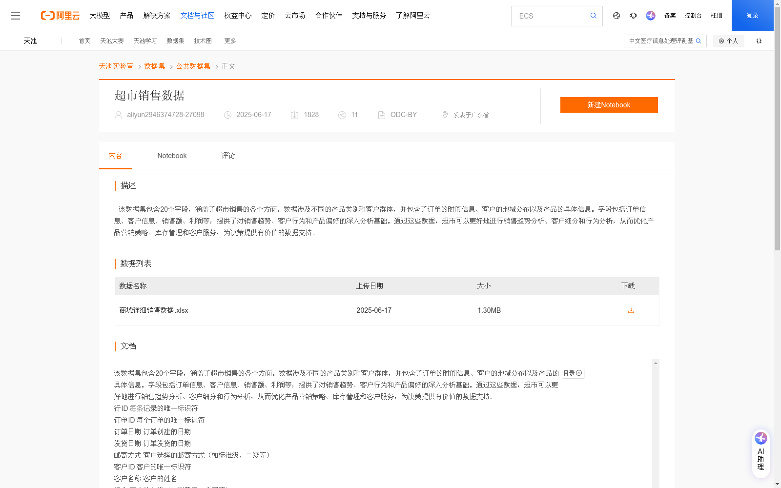Open the AI助理 floating assistant

click(760, 453)
